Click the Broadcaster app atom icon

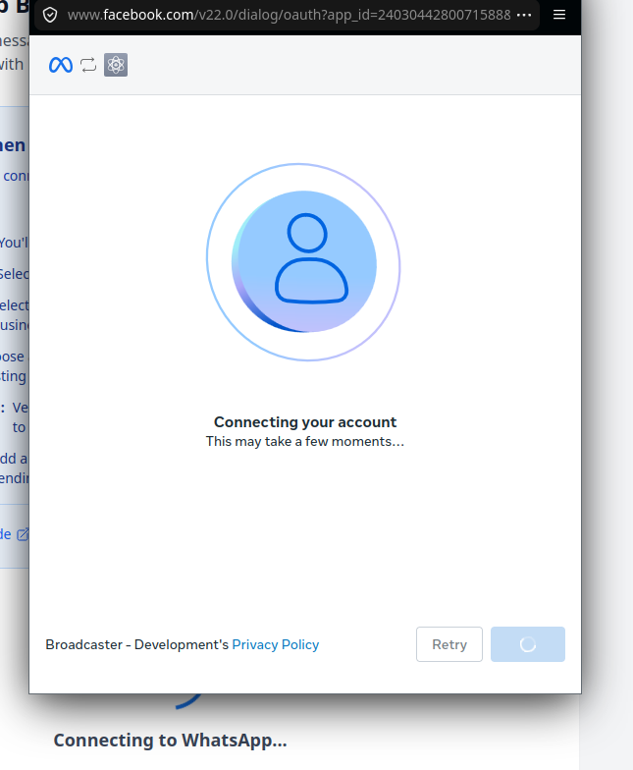116,65
